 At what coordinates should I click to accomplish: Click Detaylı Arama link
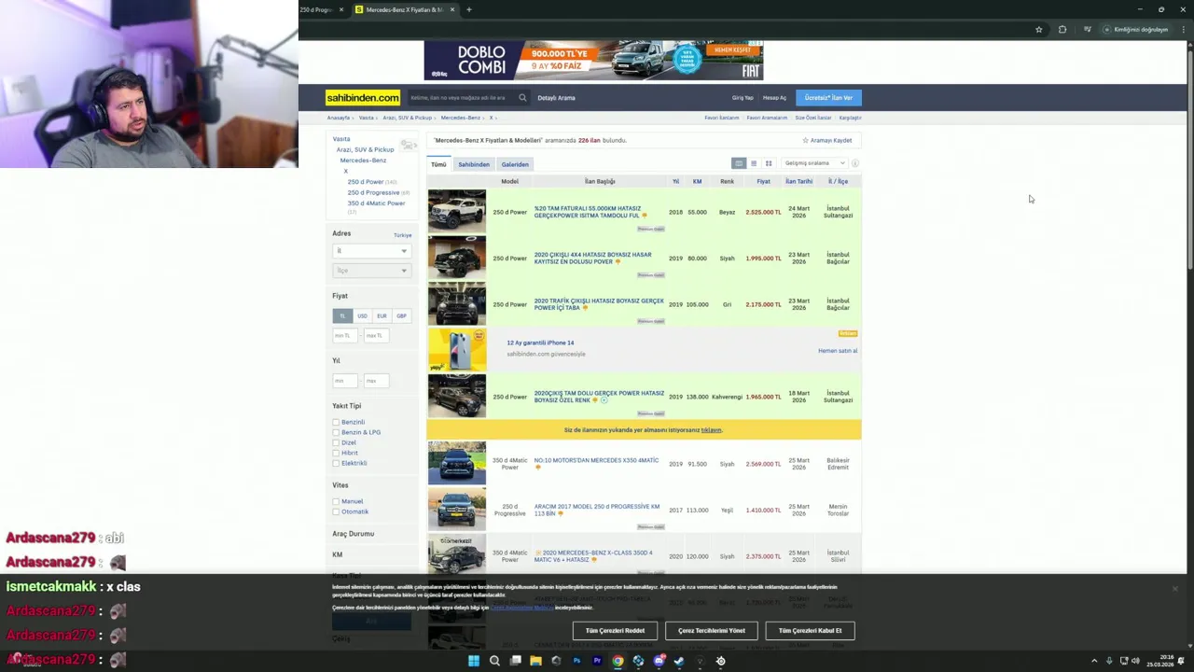556,97
